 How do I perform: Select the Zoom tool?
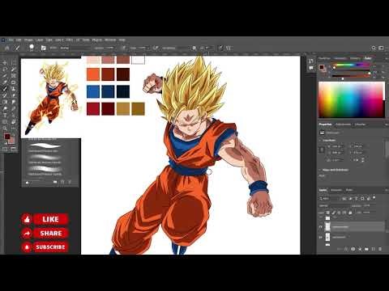[5, 129]
